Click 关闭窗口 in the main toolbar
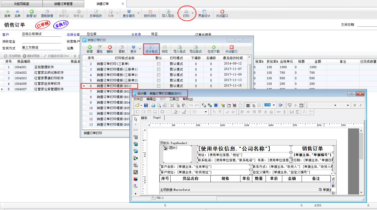Screen dimensions: 377x210 tap(222, 13)
